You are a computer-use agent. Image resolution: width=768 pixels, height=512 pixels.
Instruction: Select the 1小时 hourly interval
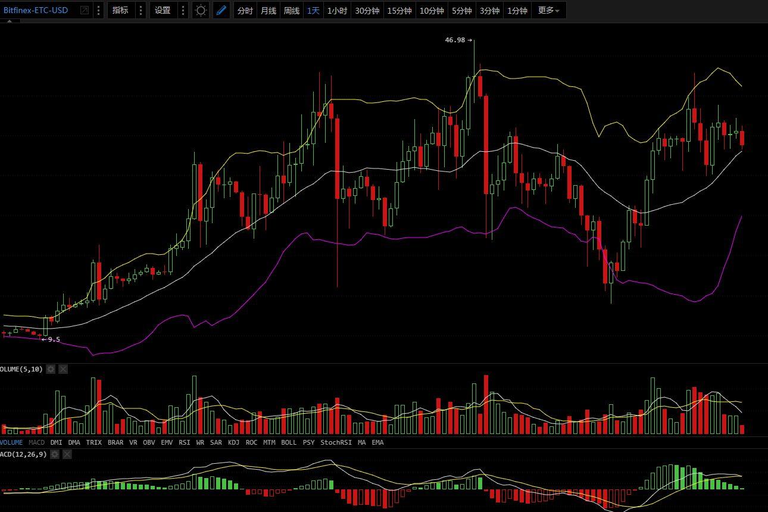pos(337,11)
